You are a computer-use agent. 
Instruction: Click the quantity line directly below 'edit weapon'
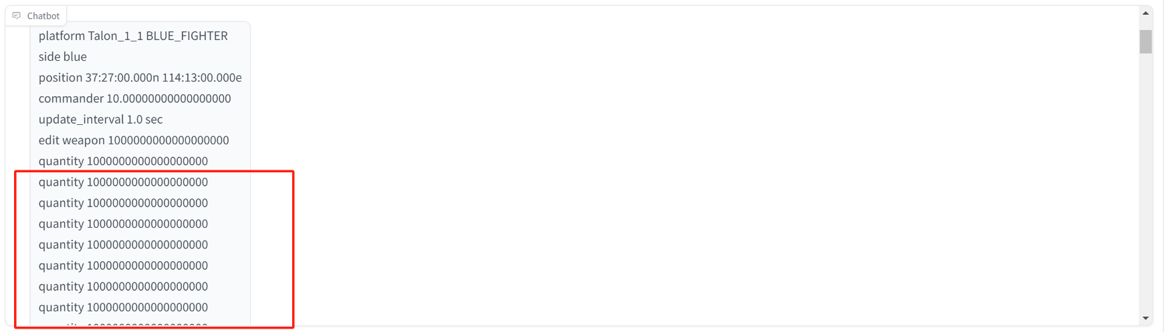point(123,161)
